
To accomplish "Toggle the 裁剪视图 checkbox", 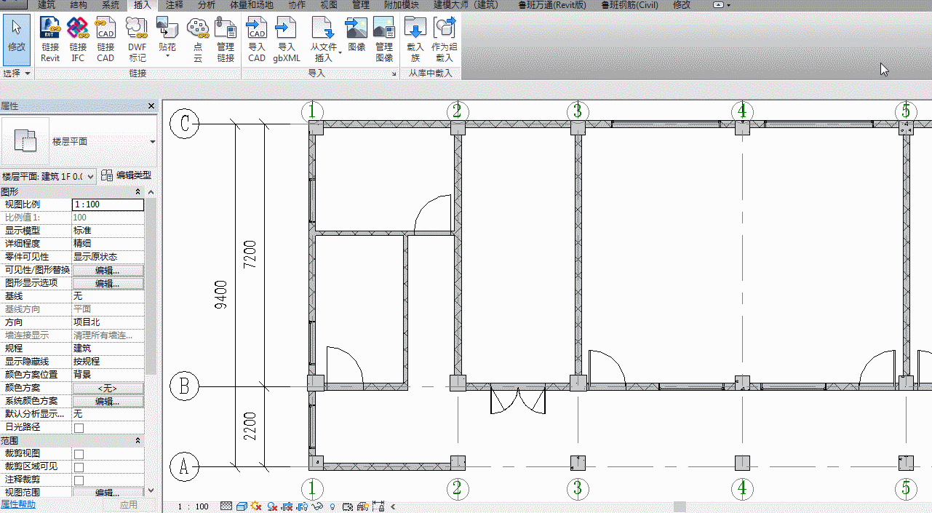I will (79, 454).
